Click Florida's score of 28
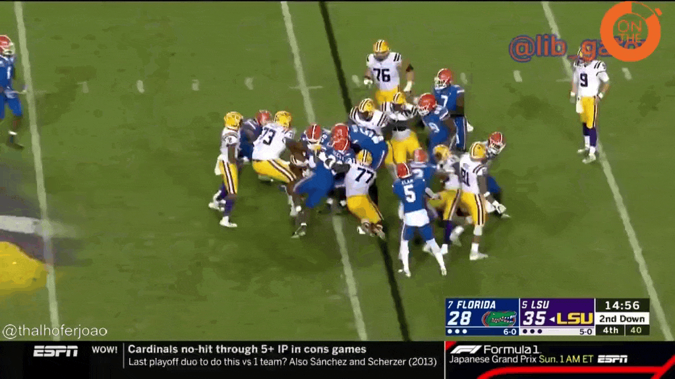Image resolution: width=675 pixels, height=379 pixels. coord(459,318)
